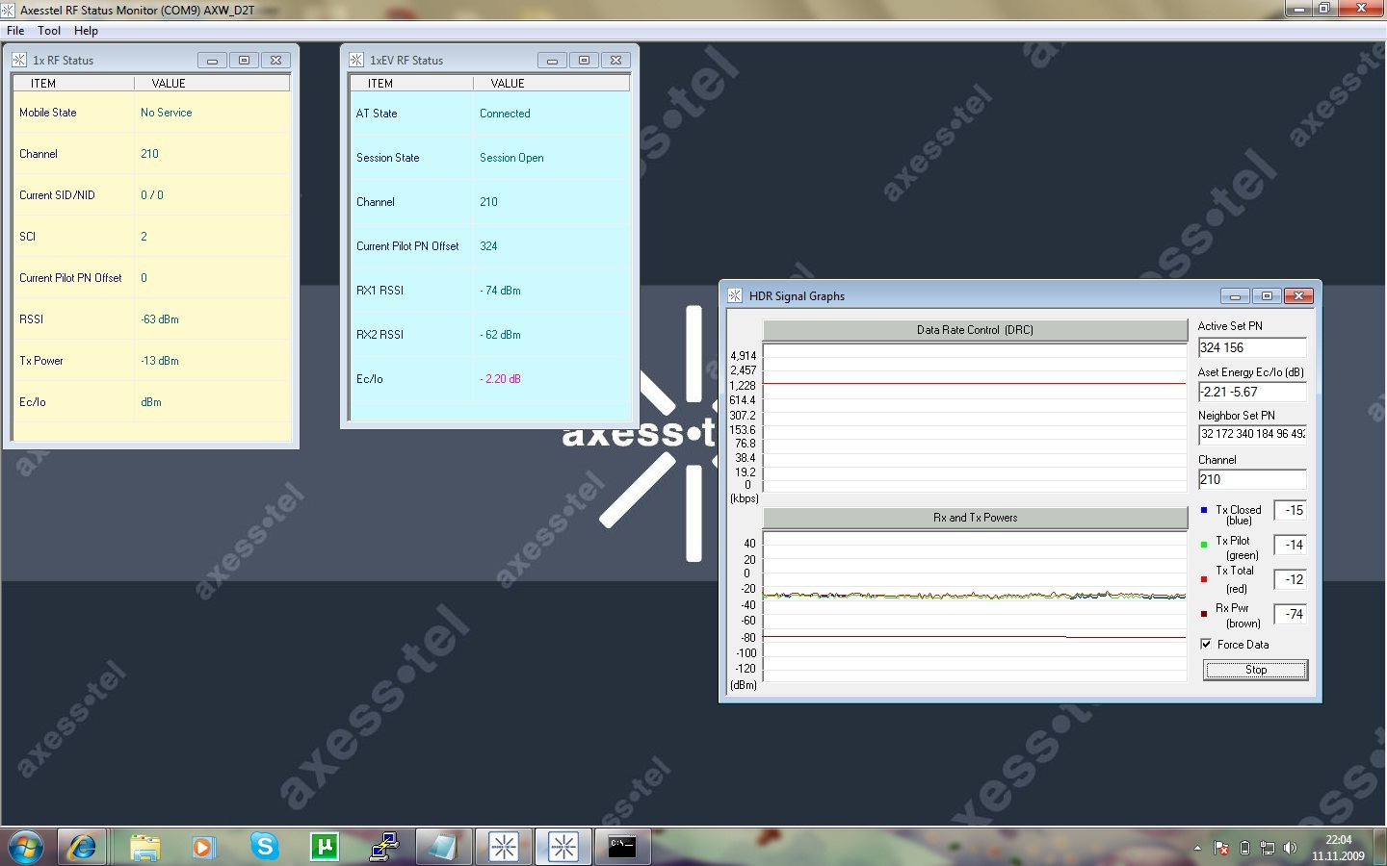1387x866 pixels.
Task: Select the '- 74 dBm' RX1 RSSI value
Action: point(500,291)
